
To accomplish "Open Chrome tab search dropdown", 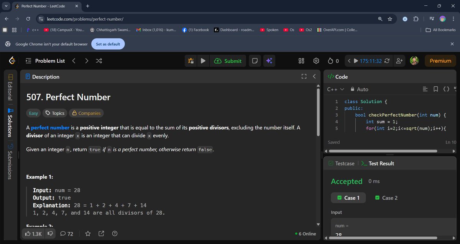I will [7, 6].
